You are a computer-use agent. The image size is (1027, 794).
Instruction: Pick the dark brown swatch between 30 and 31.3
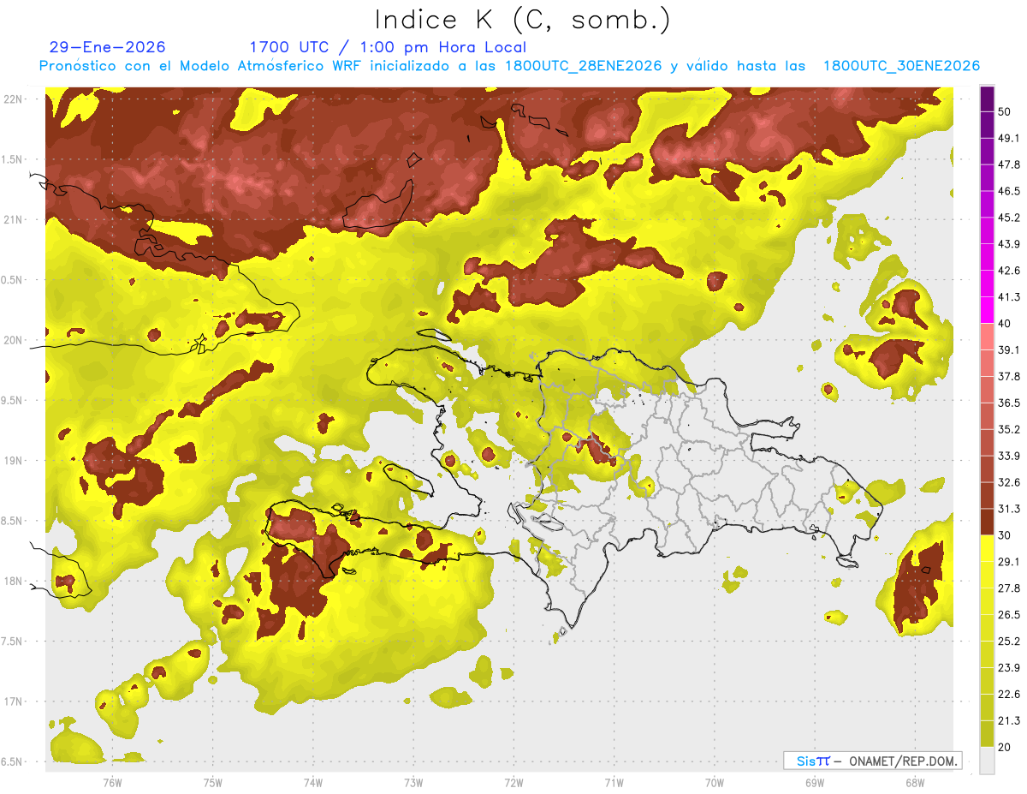tap(987, 522)
